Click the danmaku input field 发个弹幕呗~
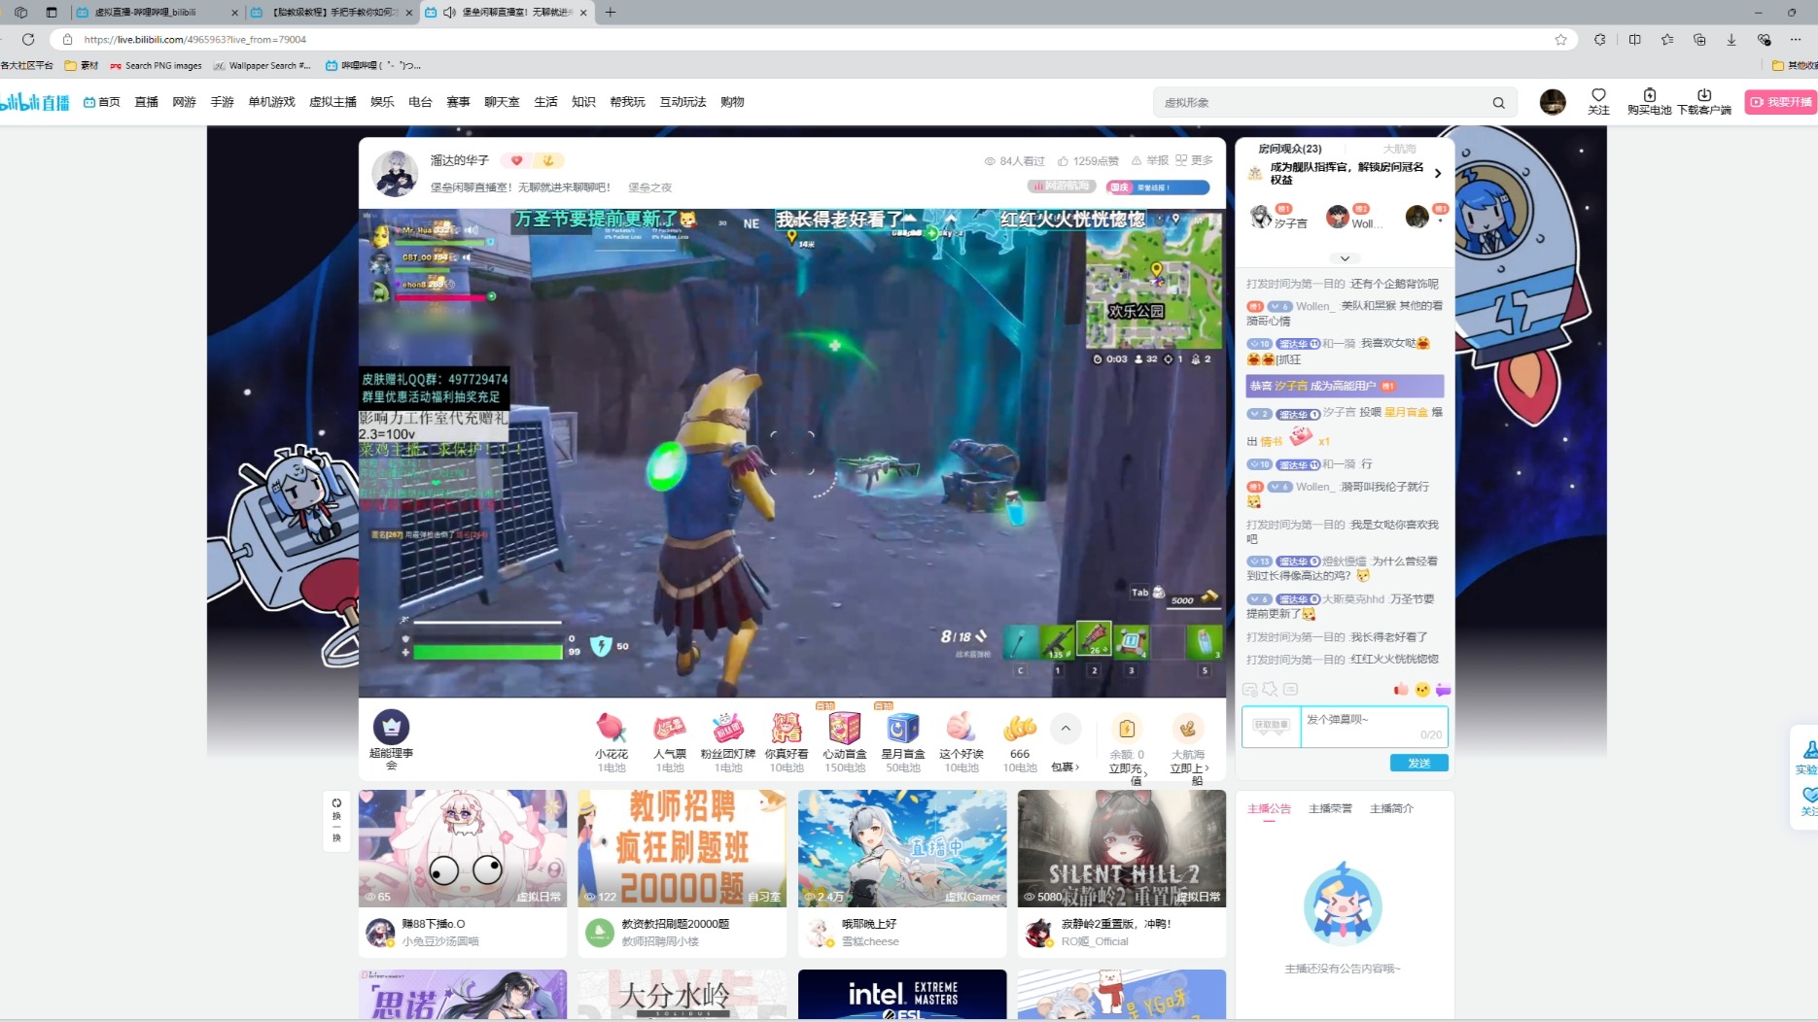Viewport: 1818px width, 1022px height. 1373,726
